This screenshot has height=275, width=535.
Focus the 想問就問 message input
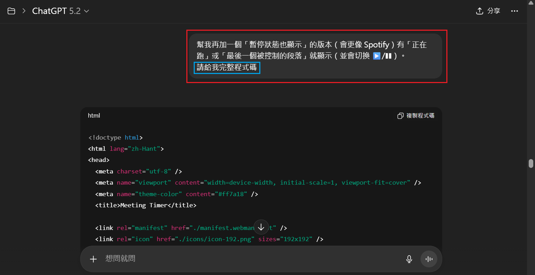(244, 259)
